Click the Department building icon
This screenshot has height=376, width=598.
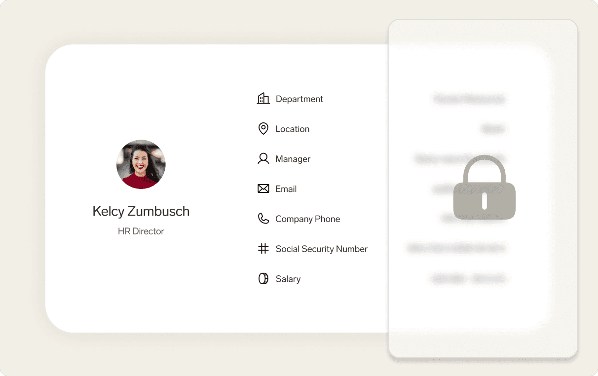[x=263, y=98]
